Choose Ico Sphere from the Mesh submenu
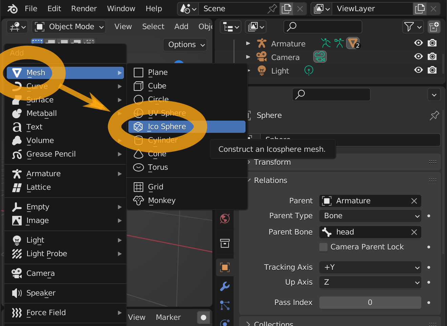The height and width of the screenshot is (326, 447). coord(187,127)
